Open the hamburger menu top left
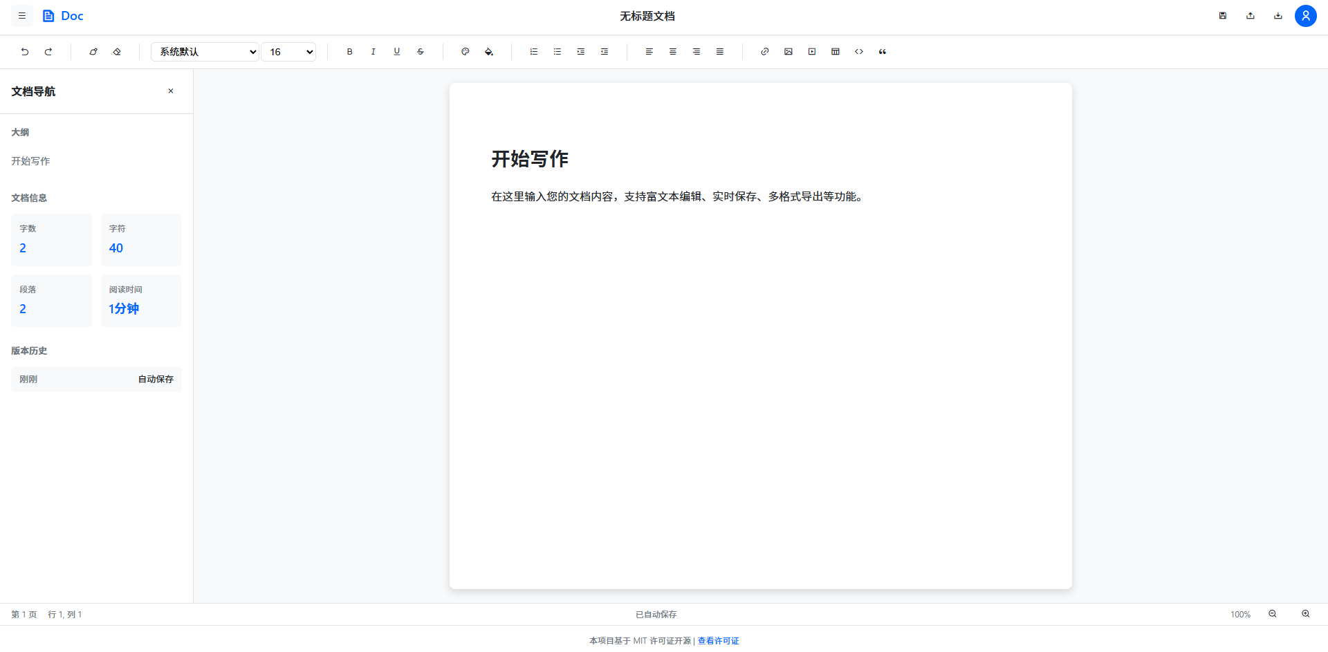1328x652 pixels. (22, 15)
